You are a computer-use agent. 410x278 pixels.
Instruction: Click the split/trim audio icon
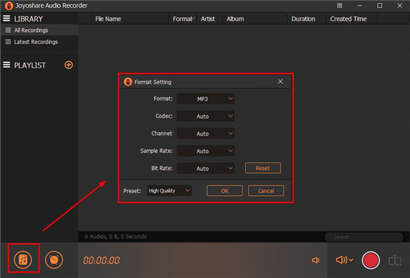point(395,261)
